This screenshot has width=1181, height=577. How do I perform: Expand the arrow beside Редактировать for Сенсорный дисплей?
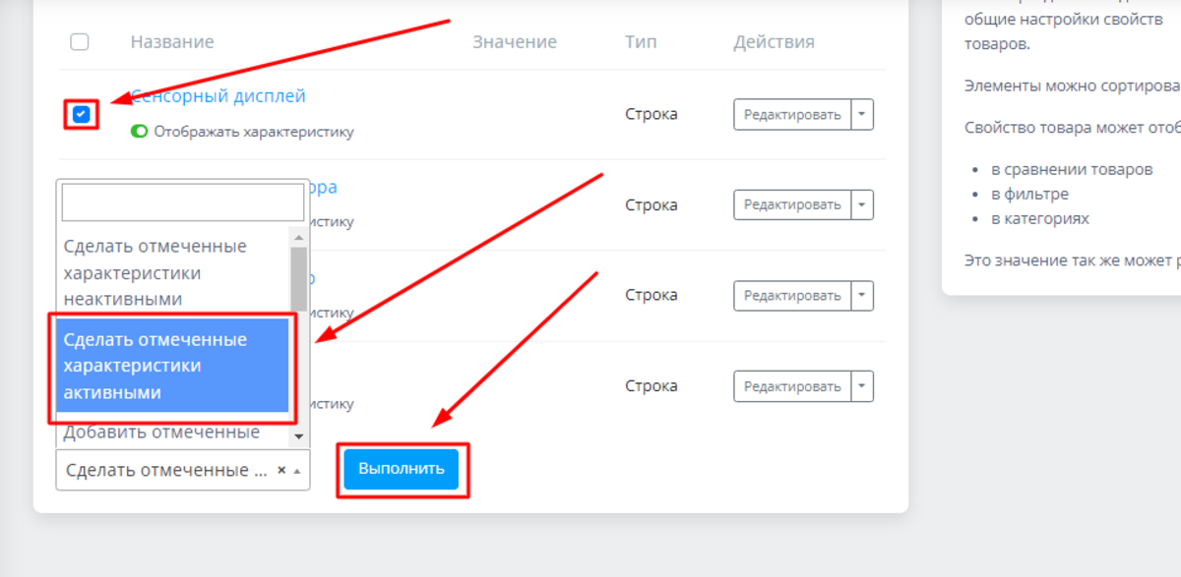click(862, 115)
